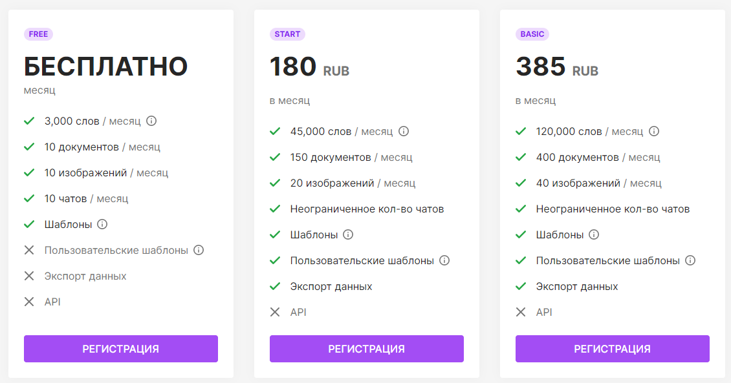Click info icon next to 45,000 слов
Image resolution: width=731 pixels, height=383 pixels.
[404, 131]
